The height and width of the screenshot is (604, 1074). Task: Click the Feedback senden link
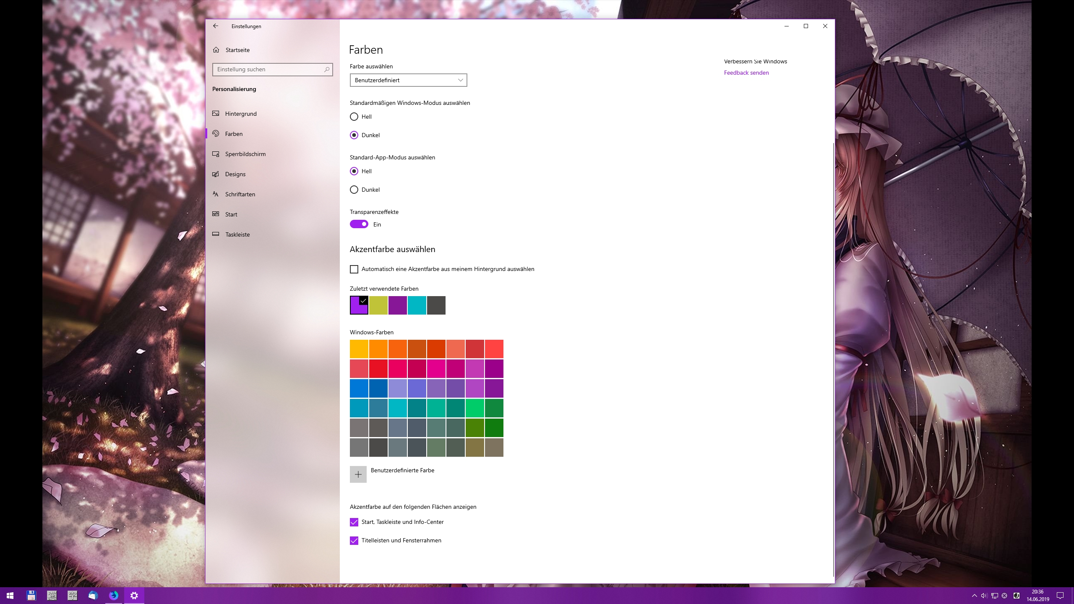(x=746, y=73)
